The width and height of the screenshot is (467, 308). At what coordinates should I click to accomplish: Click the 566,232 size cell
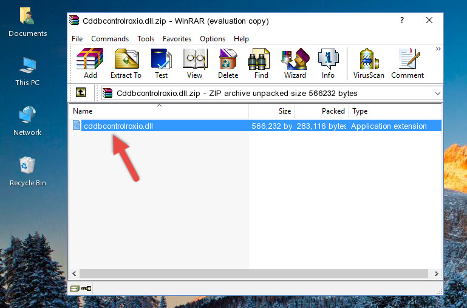point(271,126)
